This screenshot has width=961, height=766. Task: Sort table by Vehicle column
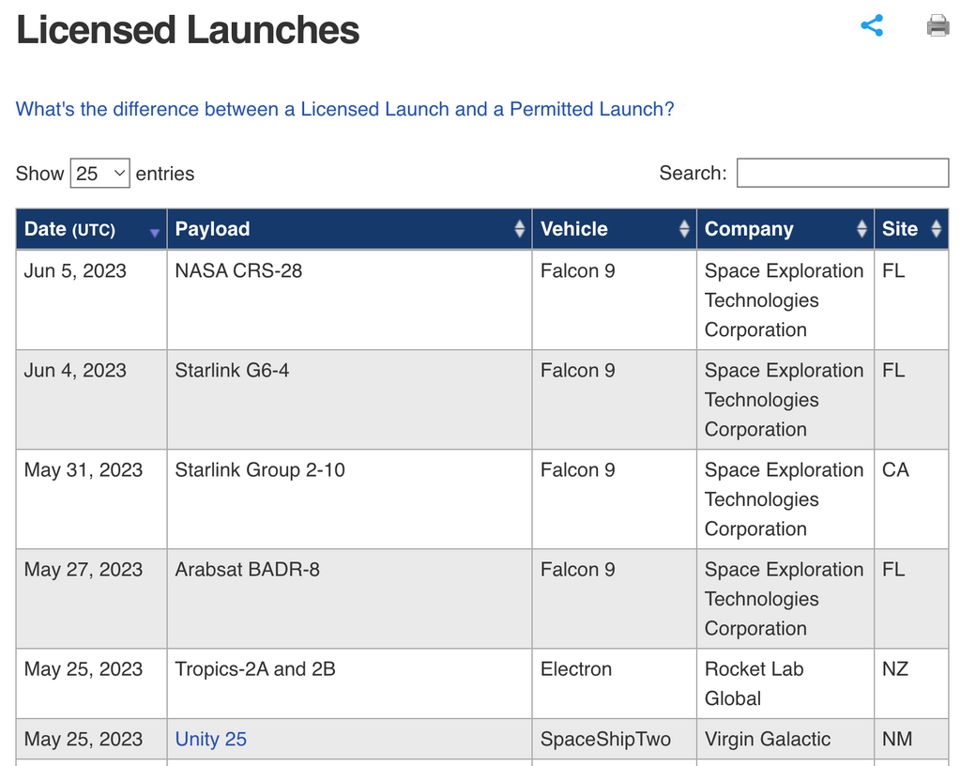[614, 229]
